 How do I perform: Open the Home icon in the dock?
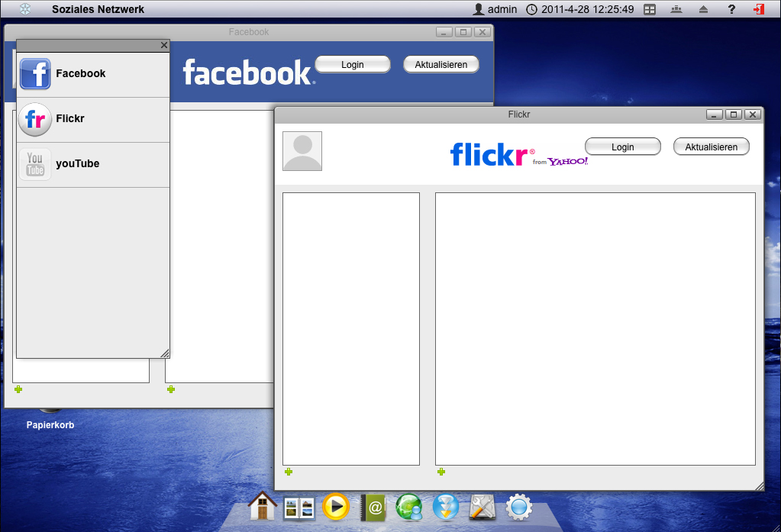tap(262, 506)
